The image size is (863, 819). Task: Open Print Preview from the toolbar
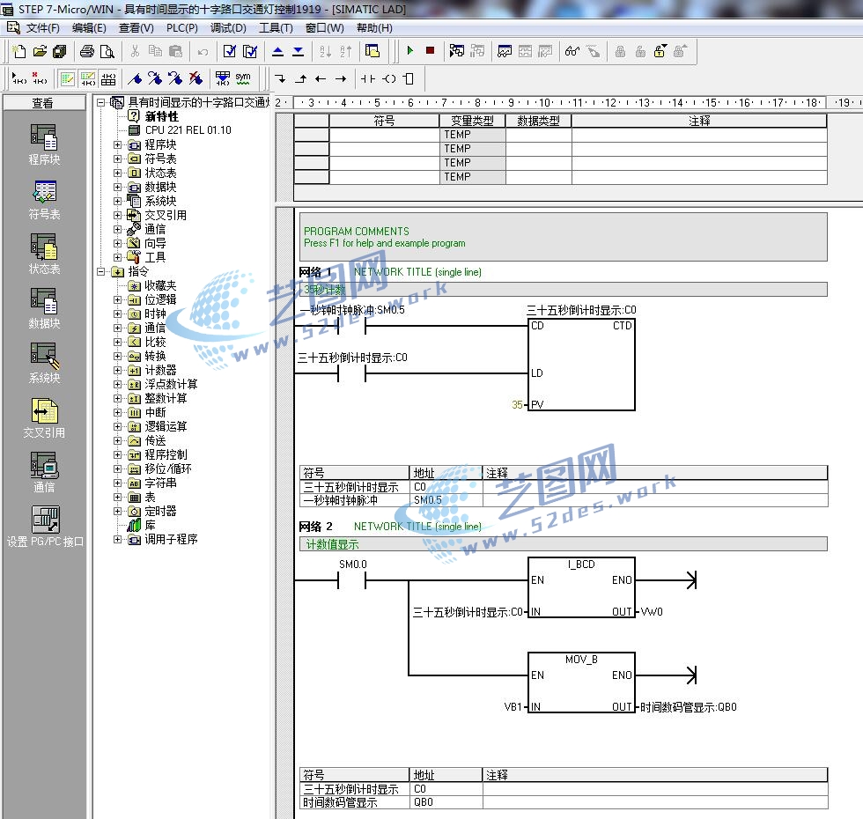point(107,52)
